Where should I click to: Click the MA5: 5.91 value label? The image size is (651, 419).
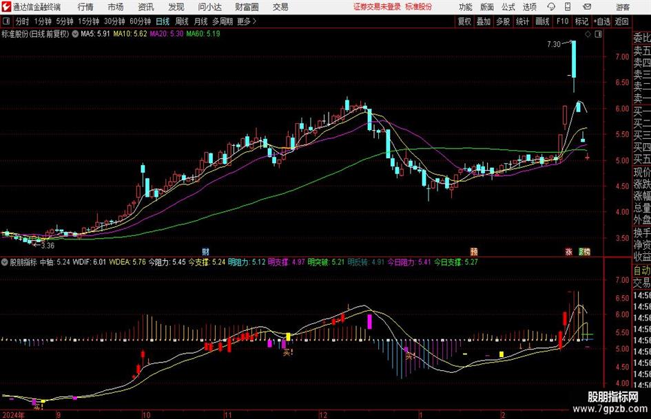95,34
